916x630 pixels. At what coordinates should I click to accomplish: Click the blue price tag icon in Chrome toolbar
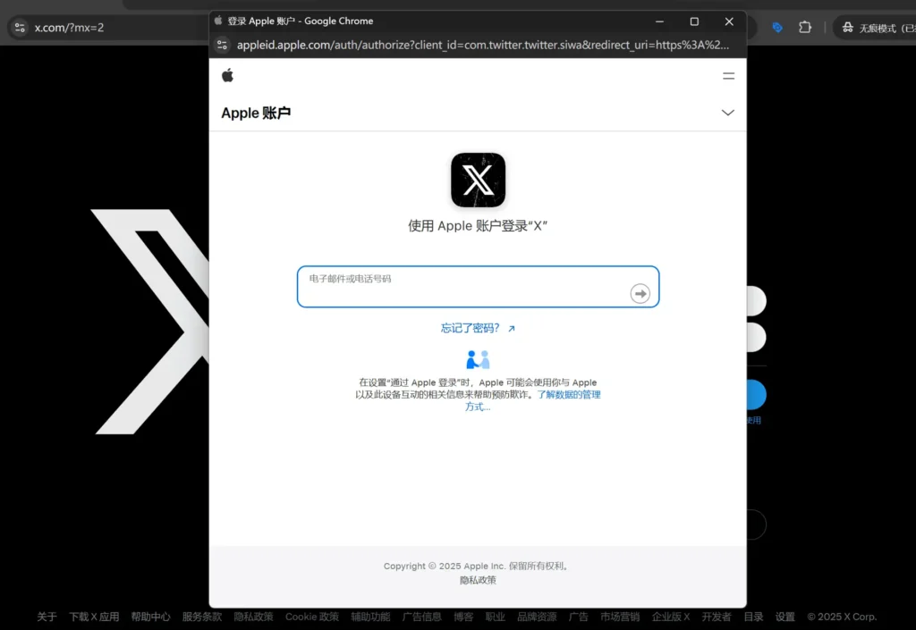coord(777,28)
